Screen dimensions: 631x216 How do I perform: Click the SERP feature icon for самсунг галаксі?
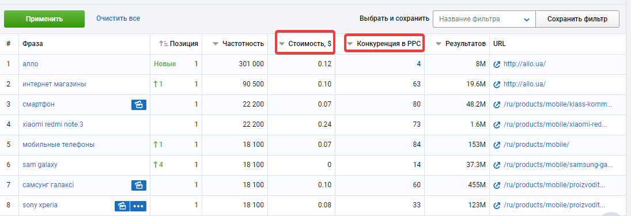click(x=139, y=185)
